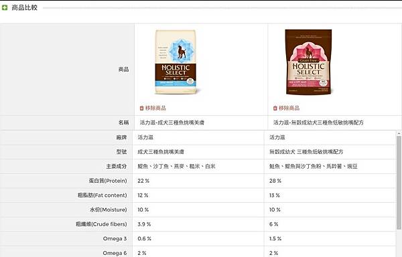The width and height of the screenshot is (402, 257).
Task: Click the 粗脂肪(Fat content) row label
Action: coord(102,195)
